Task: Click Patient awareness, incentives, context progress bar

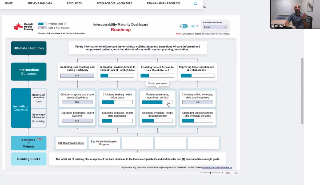Action: click(157, 102)
